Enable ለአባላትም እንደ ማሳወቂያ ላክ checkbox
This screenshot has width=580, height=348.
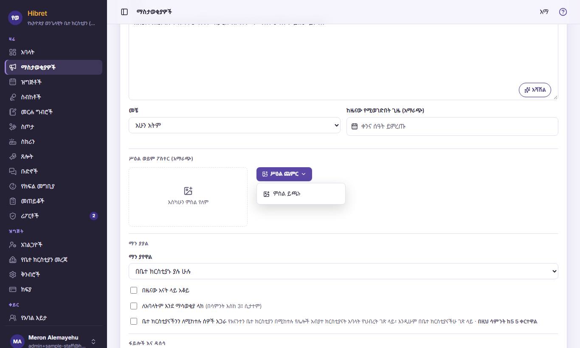click(x=134, y=306)
